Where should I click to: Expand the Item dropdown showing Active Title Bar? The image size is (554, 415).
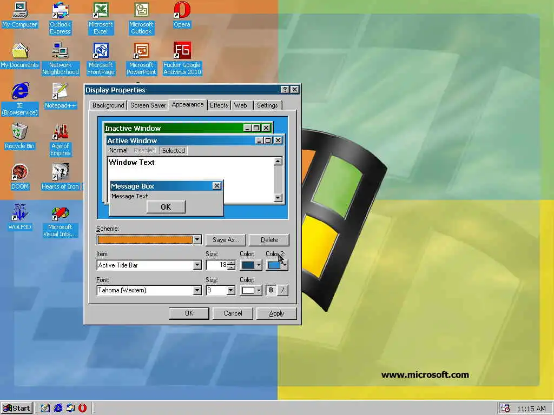[x=197, y=265]
